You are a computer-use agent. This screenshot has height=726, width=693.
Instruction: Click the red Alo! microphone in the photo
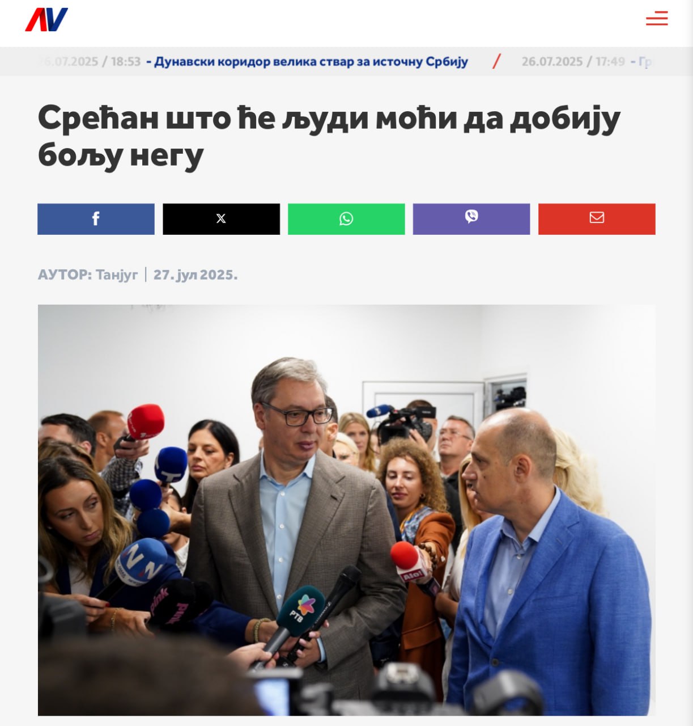411,565
